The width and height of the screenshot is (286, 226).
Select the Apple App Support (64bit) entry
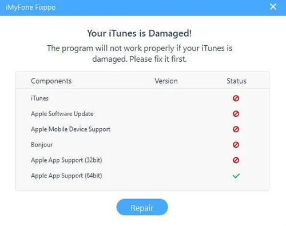click(x=142, y=176)
